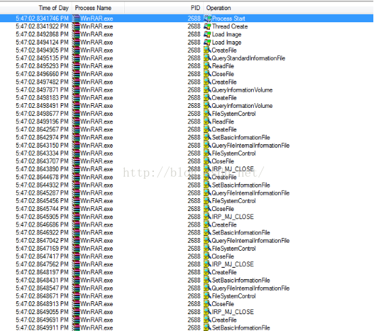Click ReadFile text at 5:47:02.8499196
Image resolution: width=374 pixels, height=331 pixels.
(x=223, y=121)
